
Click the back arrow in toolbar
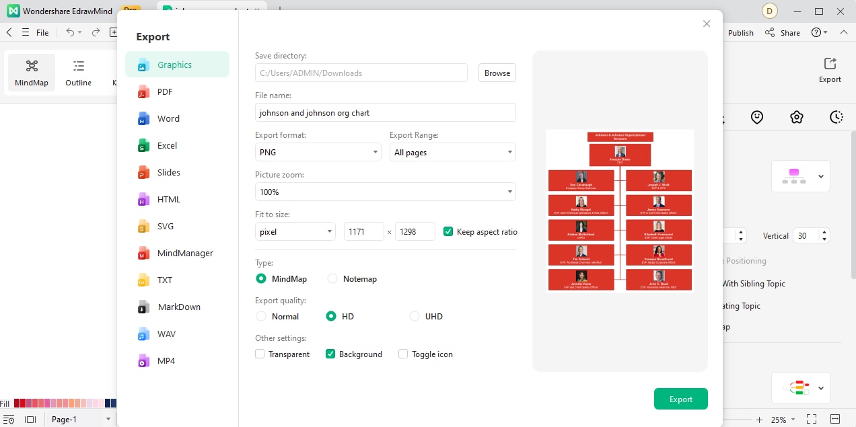point(9,32)
